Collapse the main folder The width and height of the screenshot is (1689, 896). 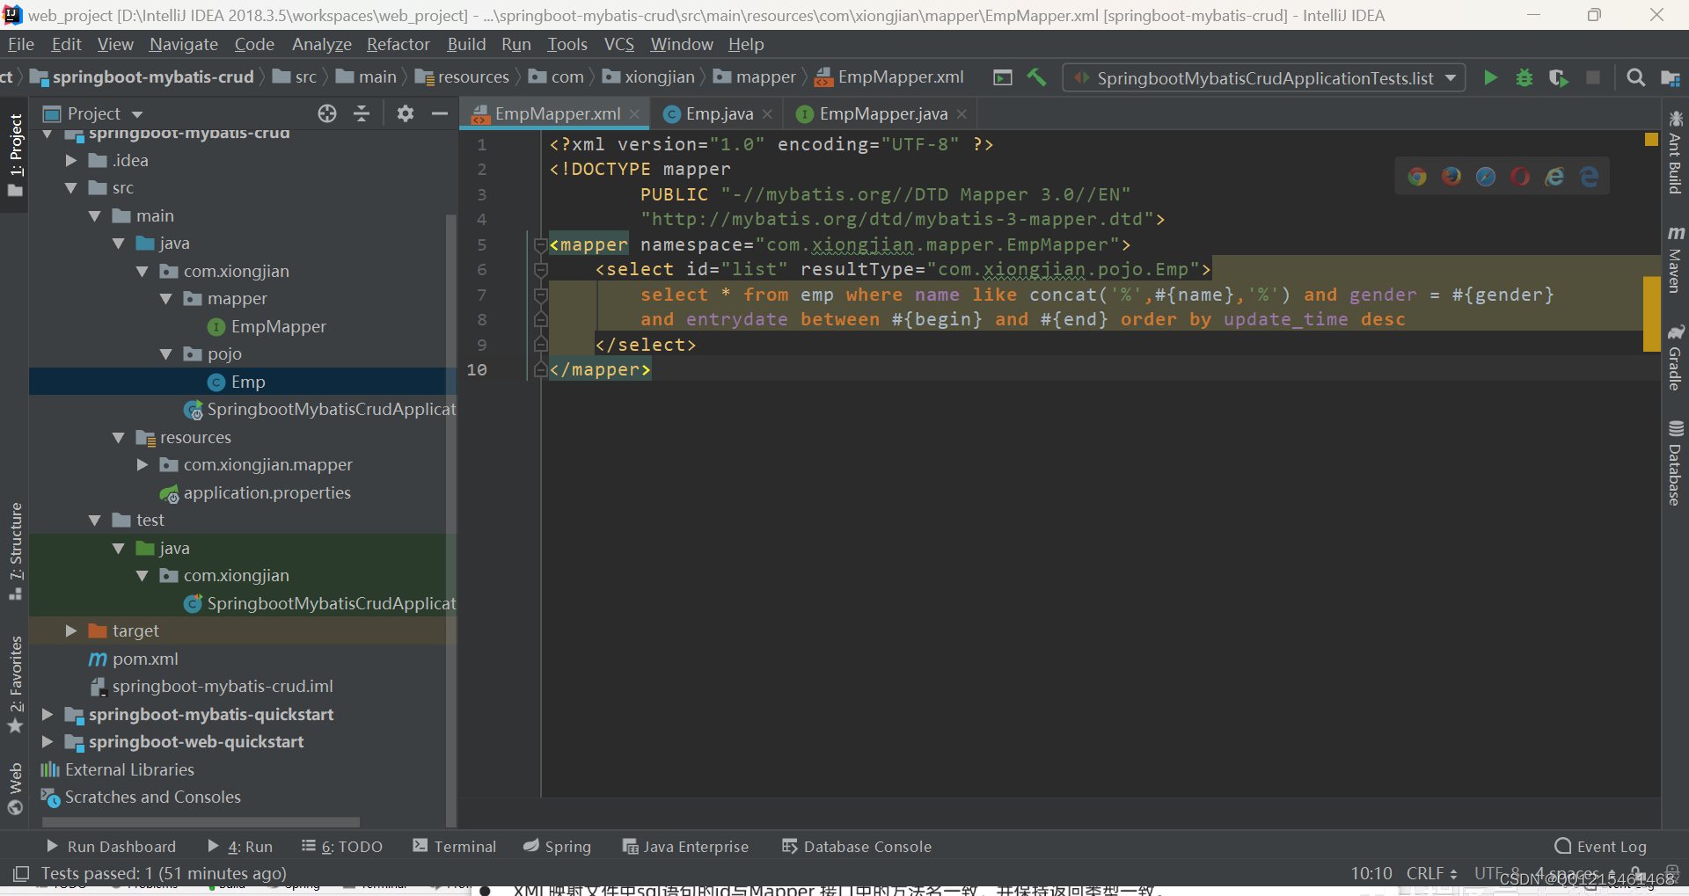click(x=95, y=216)
